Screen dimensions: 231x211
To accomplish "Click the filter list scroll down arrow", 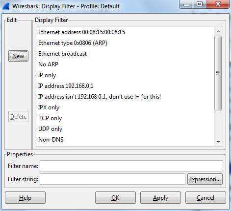I will 218,142.
